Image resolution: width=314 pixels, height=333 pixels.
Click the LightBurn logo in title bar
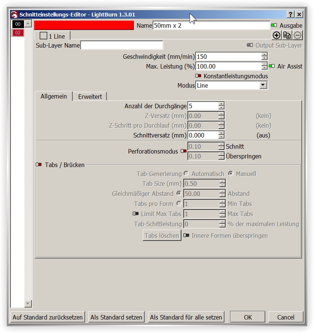coord(14,15)
